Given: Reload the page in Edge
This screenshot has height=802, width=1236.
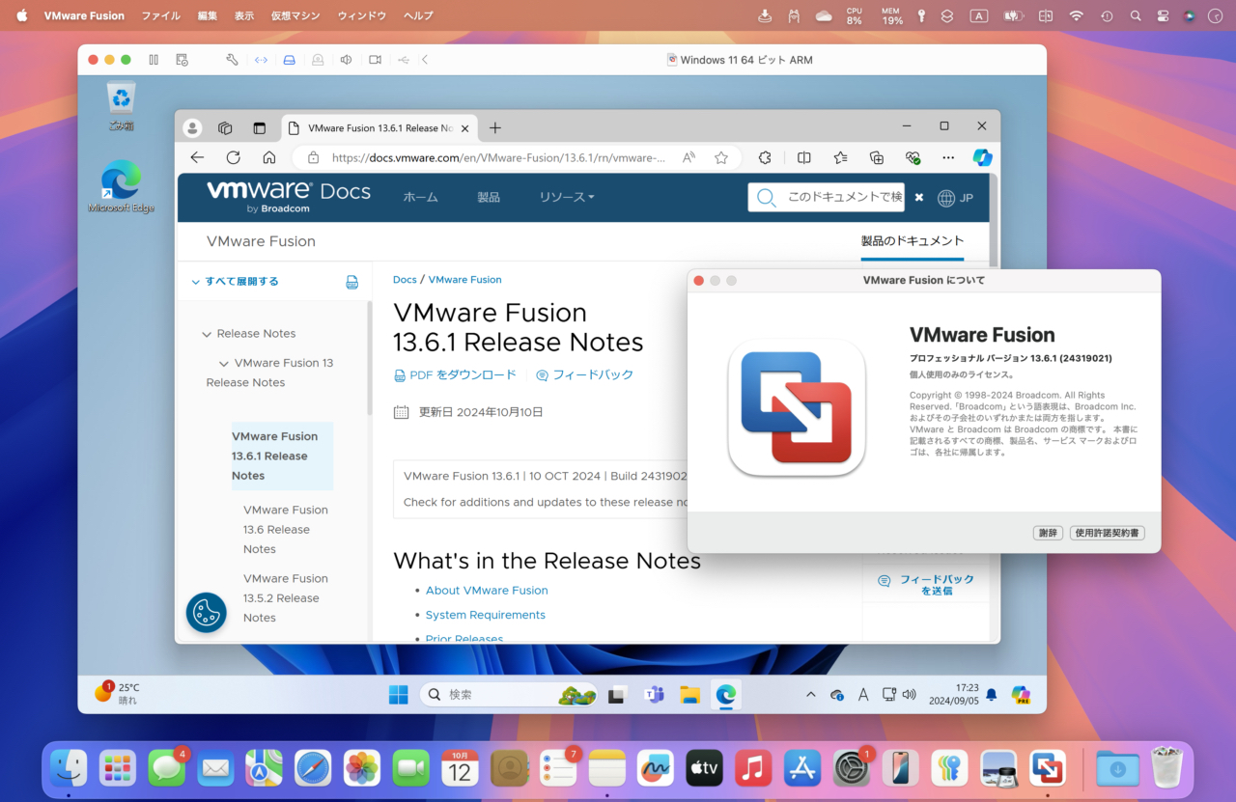Looking at the screenshot, I should tap(233, 157).
